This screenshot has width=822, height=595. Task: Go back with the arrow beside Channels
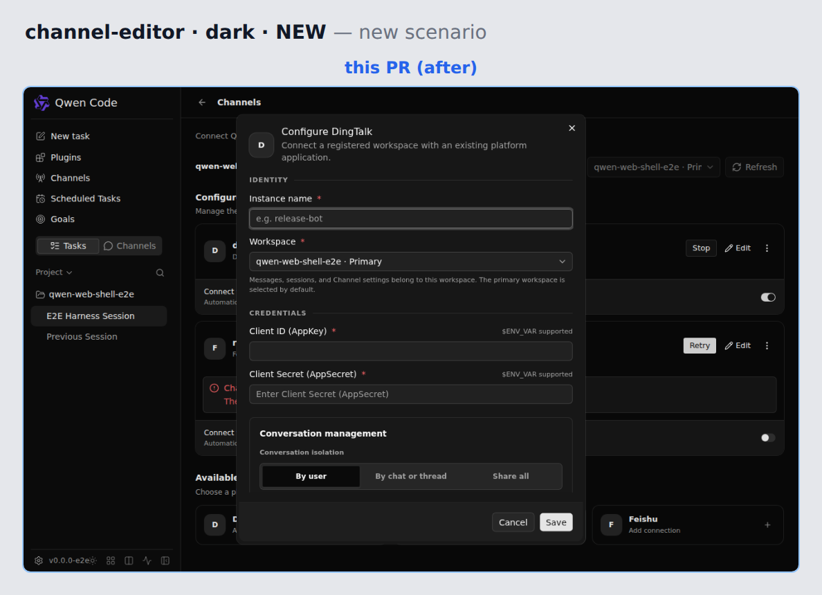tap(202, 102)
